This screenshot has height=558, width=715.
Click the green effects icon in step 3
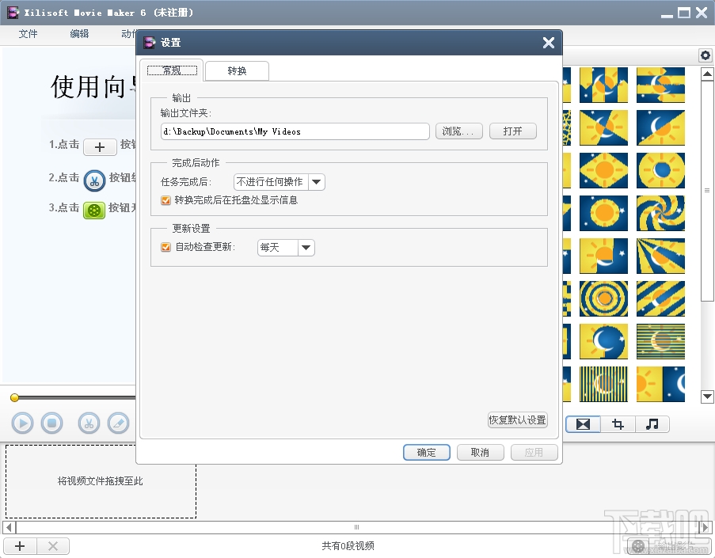(93, 211)
